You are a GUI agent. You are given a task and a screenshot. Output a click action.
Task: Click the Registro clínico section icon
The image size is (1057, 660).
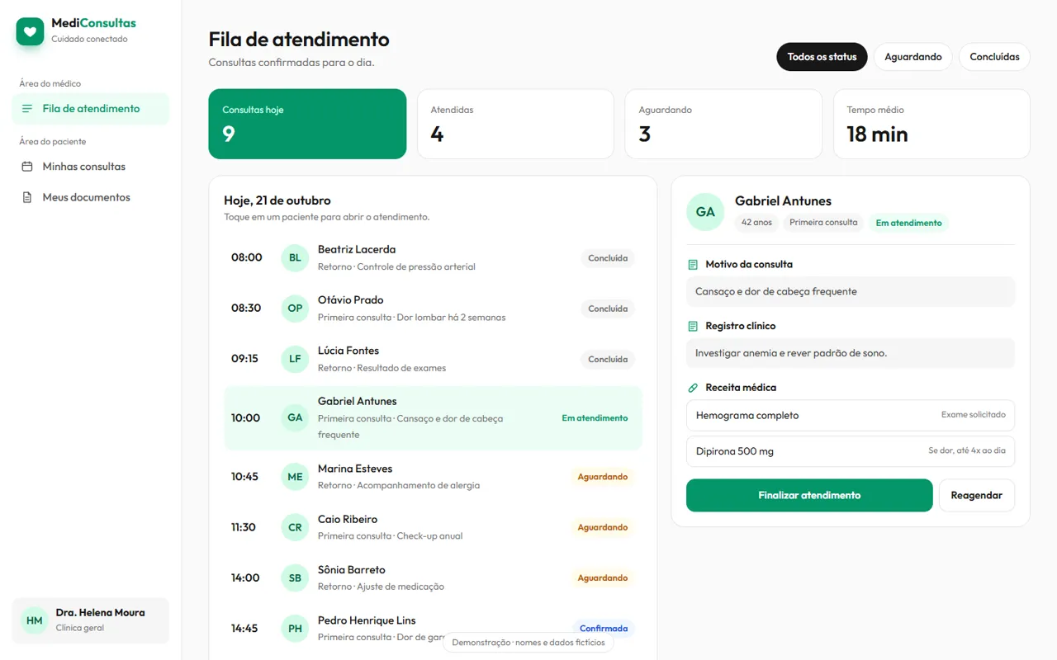[693, 326]
